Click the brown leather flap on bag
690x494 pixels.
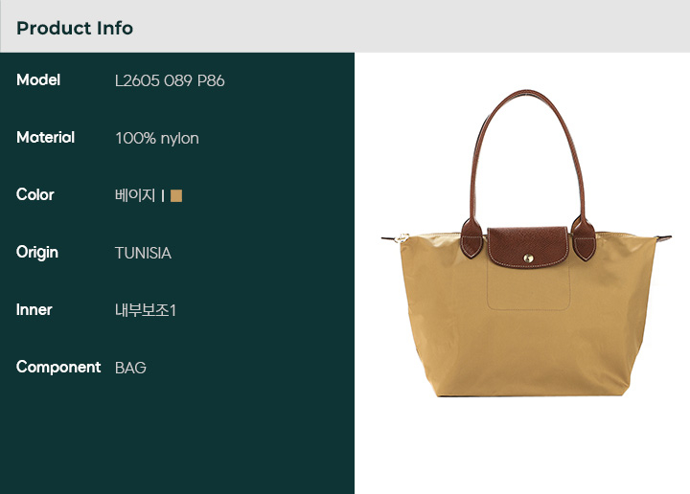(x=528, y=247)
